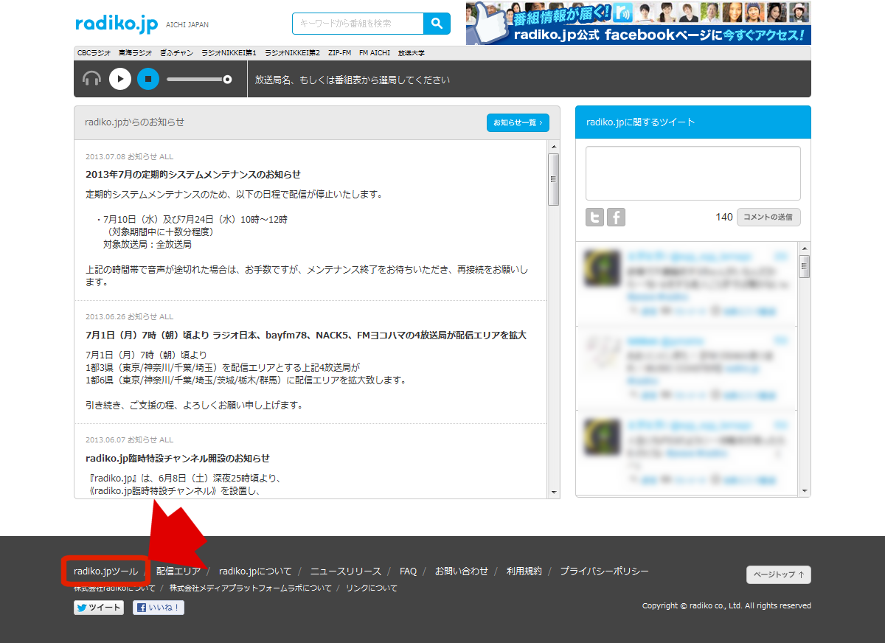
Task: Click the headphones icon in the player
Action: click(92, 79)
